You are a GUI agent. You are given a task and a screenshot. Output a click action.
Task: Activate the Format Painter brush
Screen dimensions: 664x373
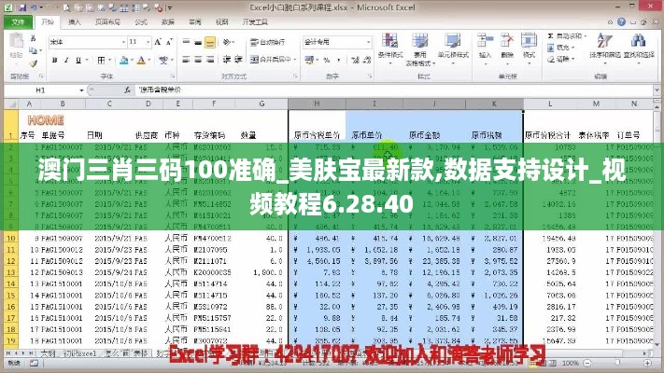click(x=33, y=63)
